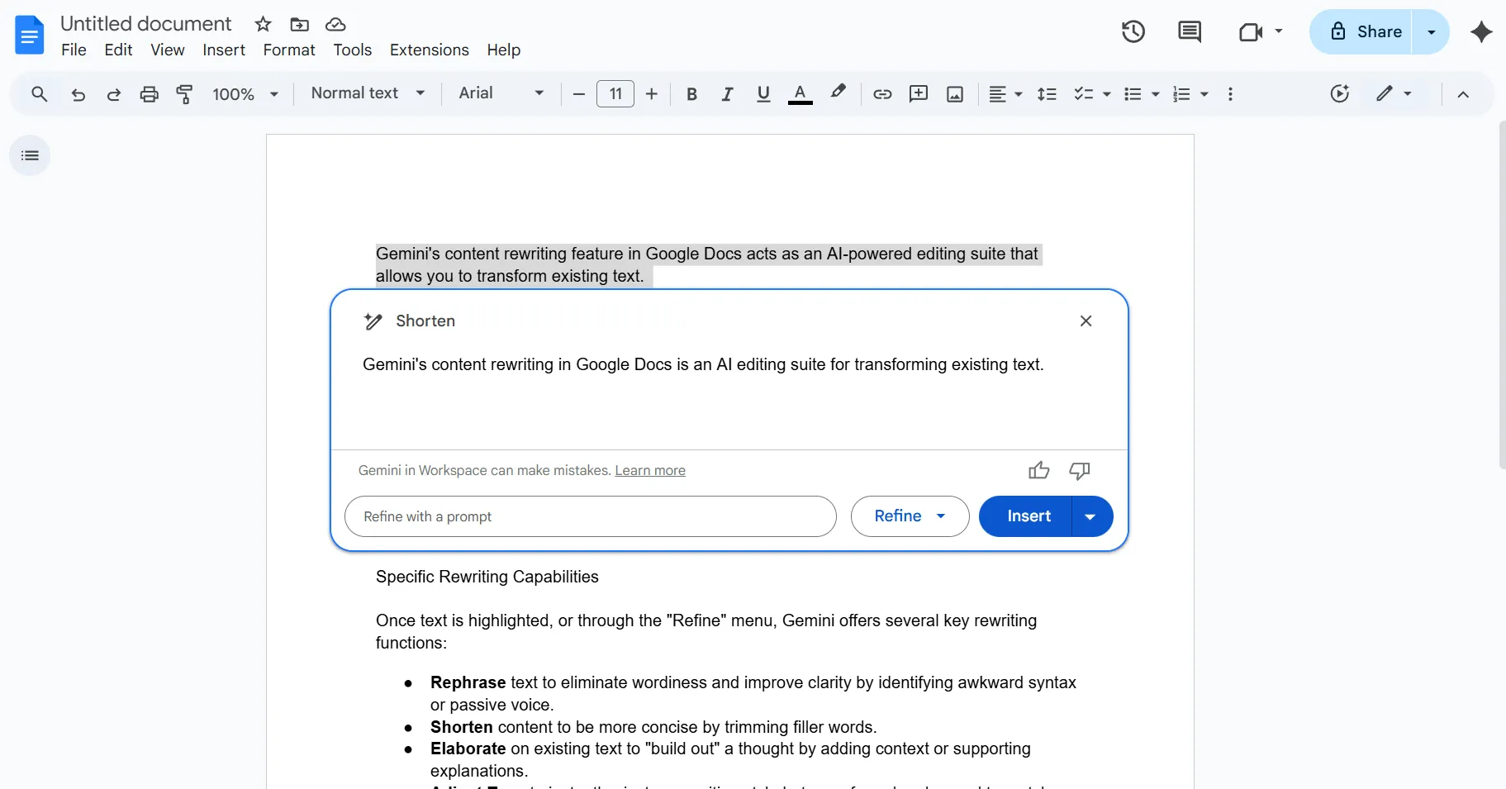Give thumbs down to Gemini suggestion

pos(1080,470)
